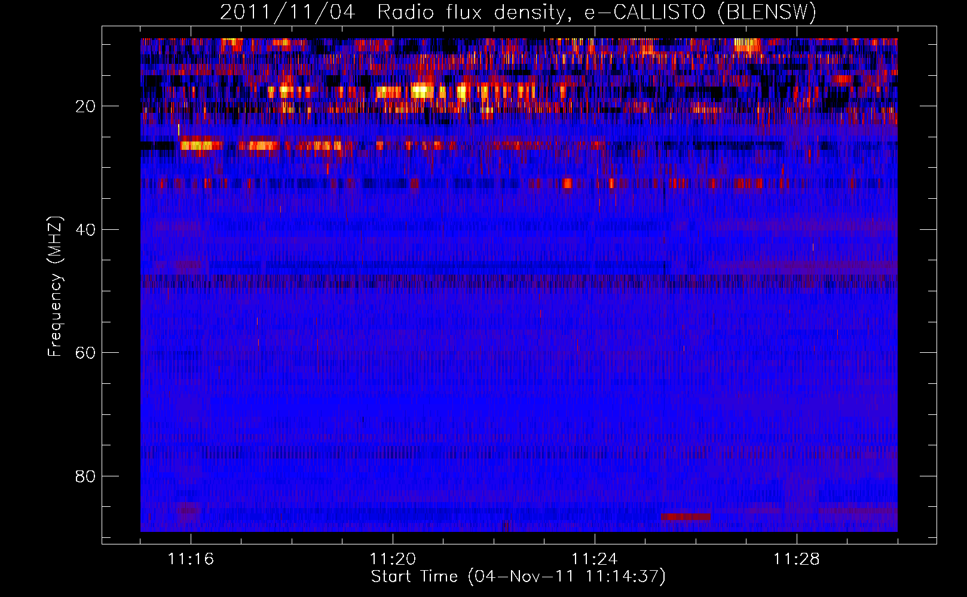Click the 11:28 time tick label

point(797,559)
